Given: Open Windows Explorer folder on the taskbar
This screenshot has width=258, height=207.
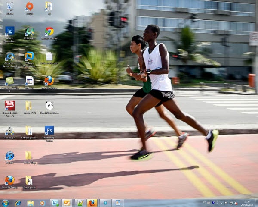Looking at the screenshot, I should pos(30,203).
